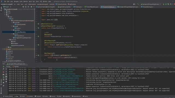The width and height of the screenshot is (175, 98).
Task: Open the Project view selector dropdown
Action: click(x=7, y=7)
